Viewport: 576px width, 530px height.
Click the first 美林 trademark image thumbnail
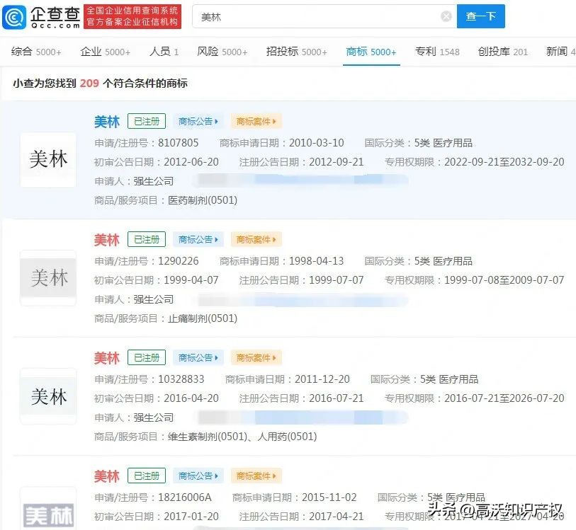pos(47,160)
